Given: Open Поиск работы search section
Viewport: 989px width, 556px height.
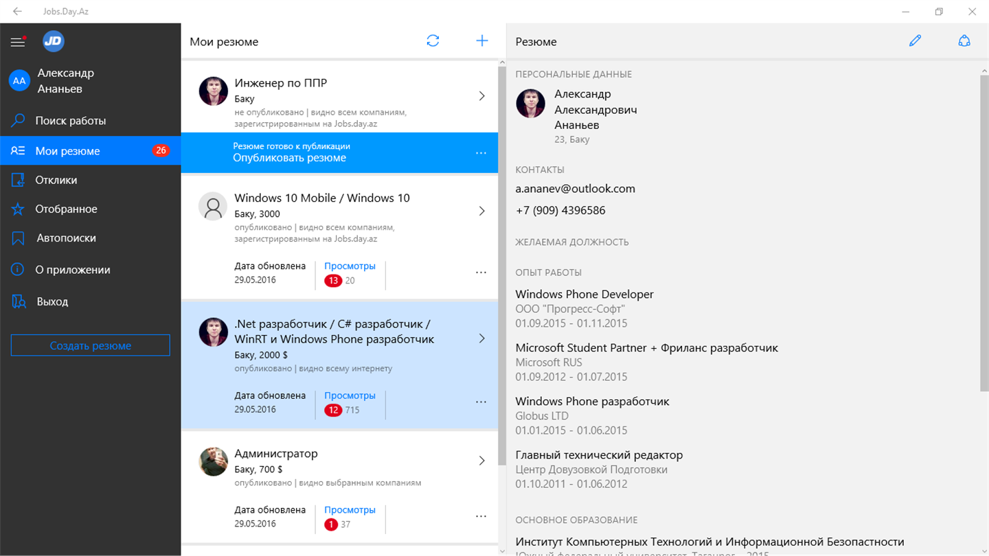Looking at the screenshot, I should coord(90,121).
